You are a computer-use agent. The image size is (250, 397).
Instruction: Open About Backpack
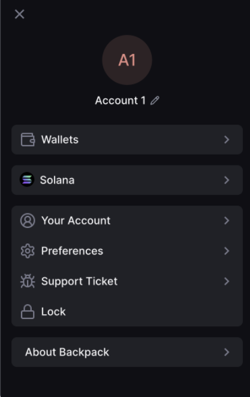click(x=127, y=352)
